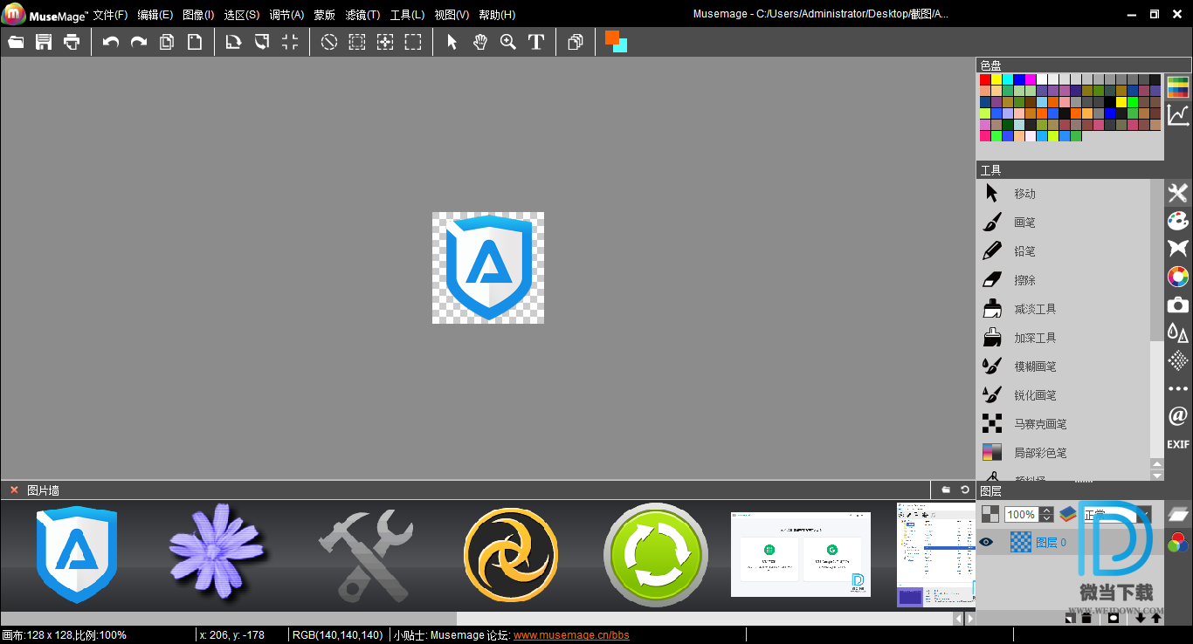Copy using the toolbar copy icon

tap(167, 42)
